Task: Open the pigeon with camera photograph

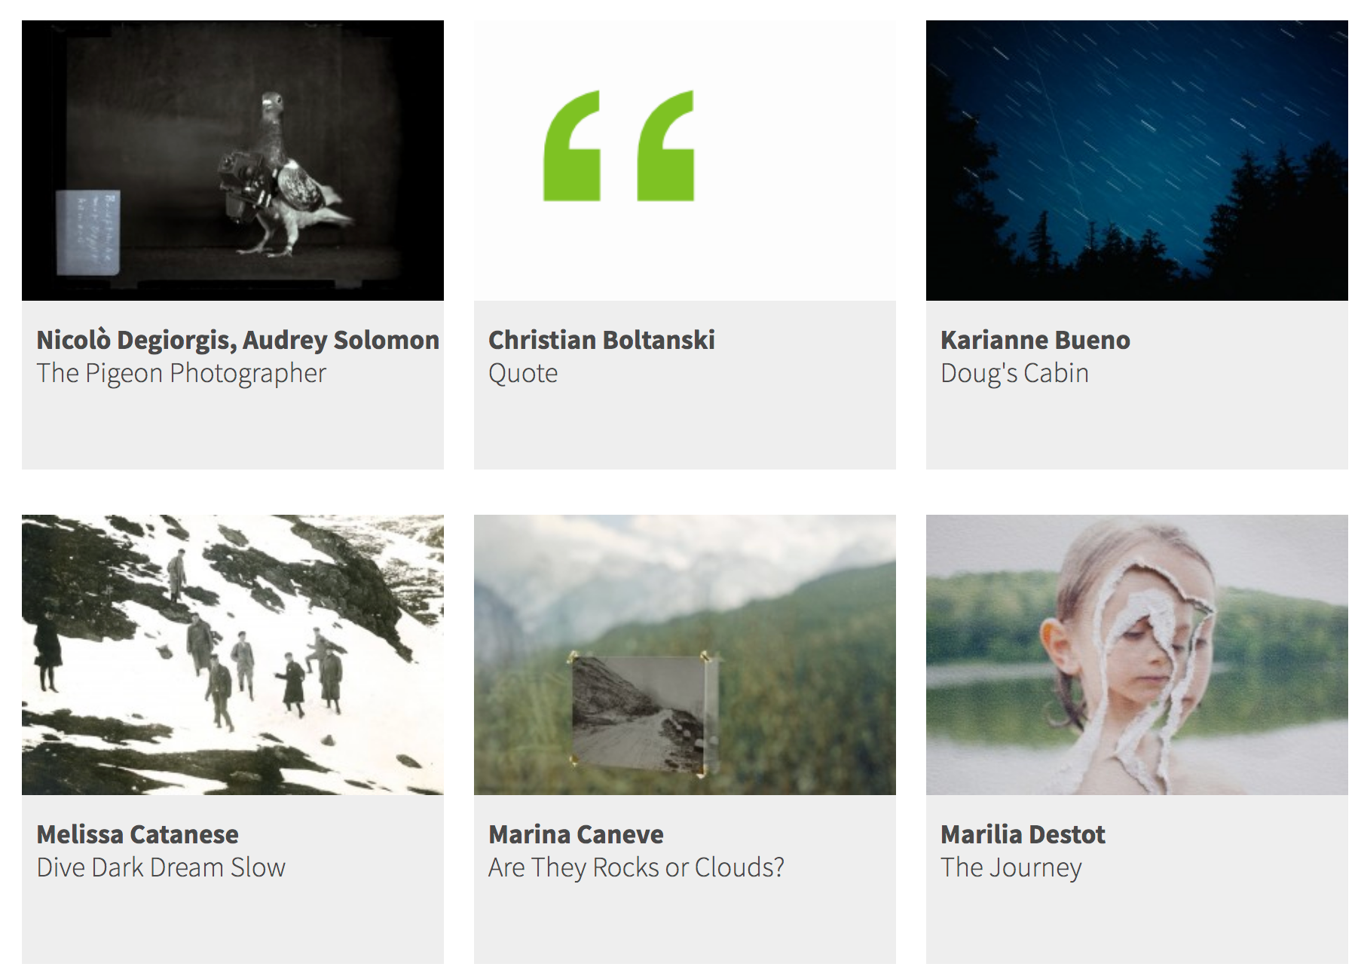Action: pyautogui.click(x=232, y=161)
